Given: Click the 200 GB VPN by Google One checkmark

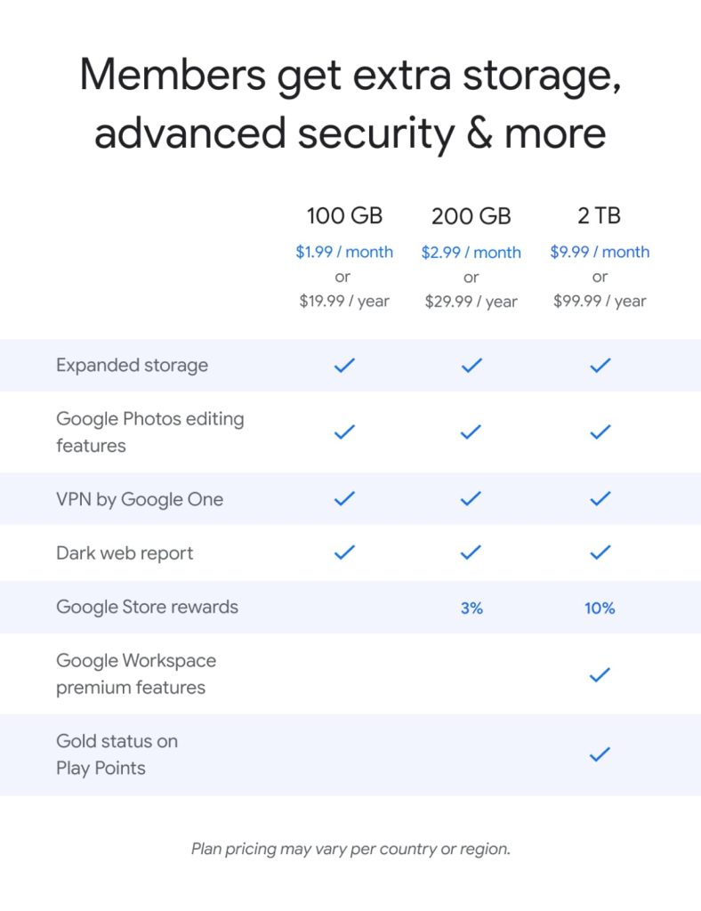Looking at the screenshot, I should click(471, 499).
